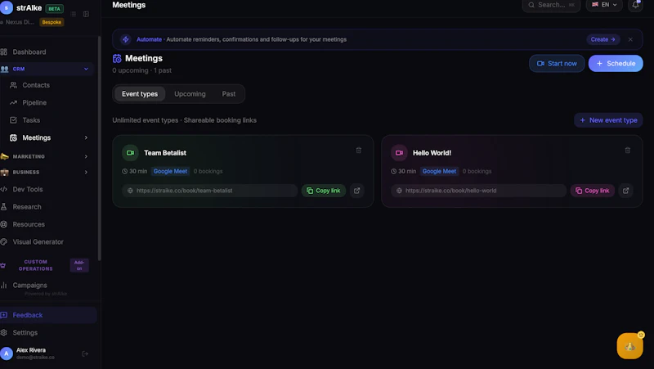
Task: Click the Start now button
Action: tap(557, 64)
